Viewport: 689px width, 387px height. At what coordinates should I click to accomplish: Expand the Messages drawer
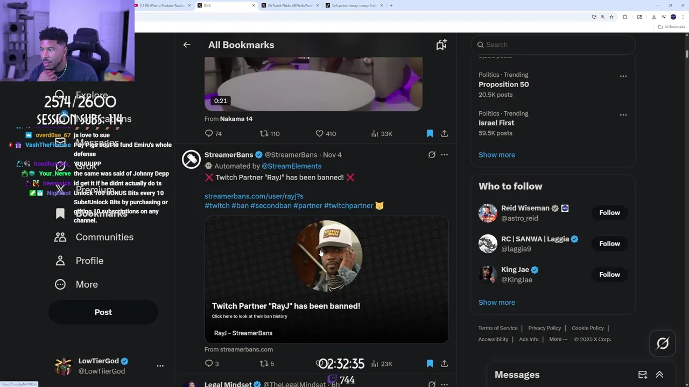click(x=659, y=375)
